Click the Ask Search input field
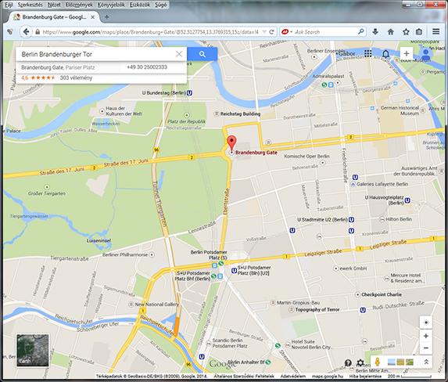Screen dimensions: 448x382 (x=325, y=32)
